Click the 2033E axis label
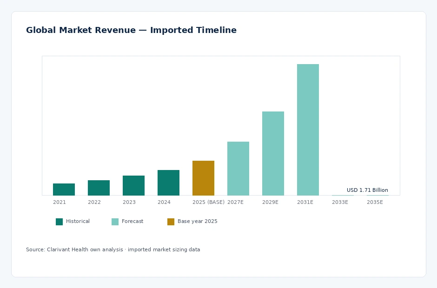This screenshot has height=288, width=437. 340,202
